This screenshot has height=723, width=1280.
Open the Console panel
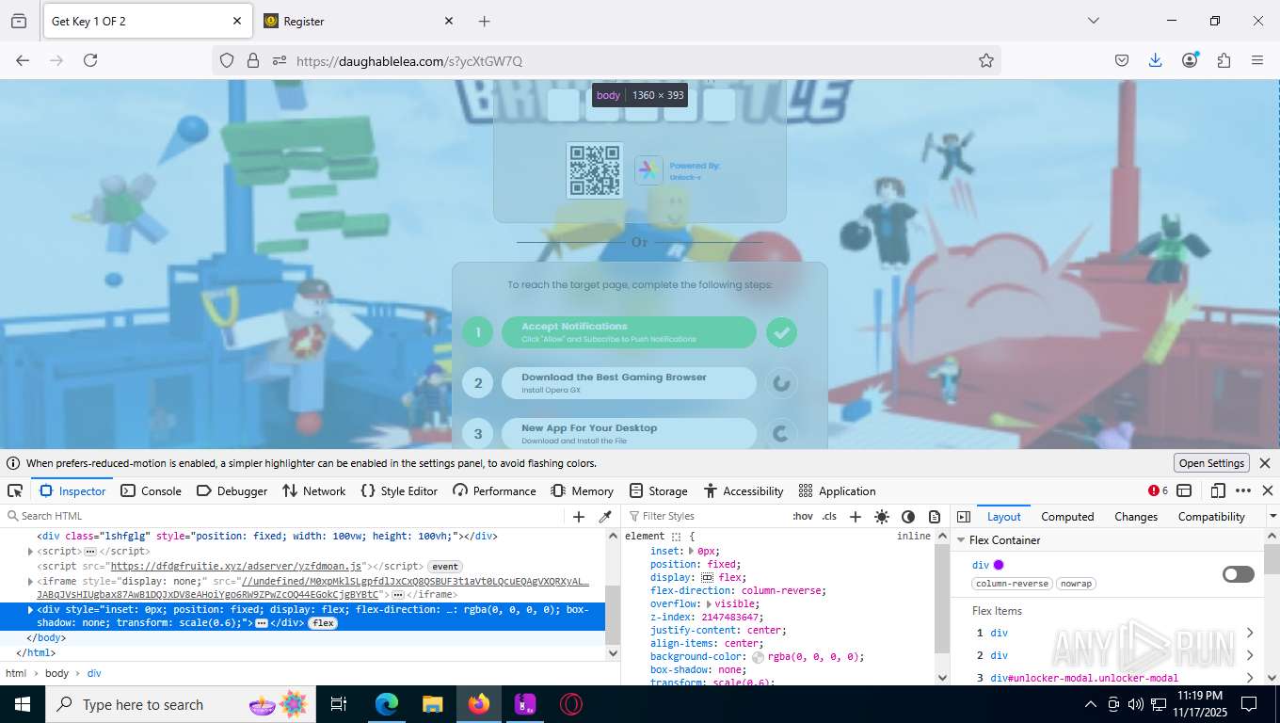151,490
